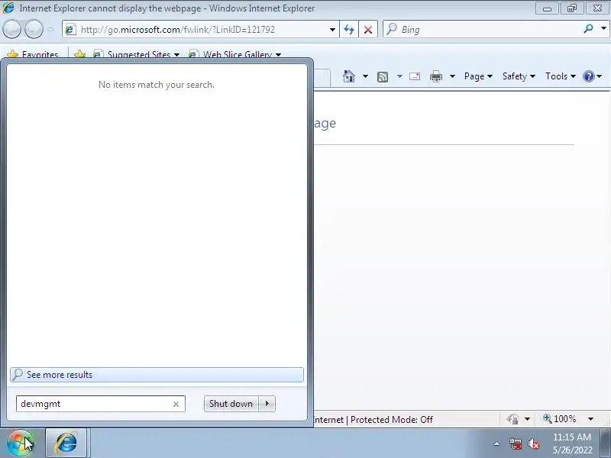Click the RSS Feeds icon
This screenshot has width=611, height=458.
click(x=383, y=77)
